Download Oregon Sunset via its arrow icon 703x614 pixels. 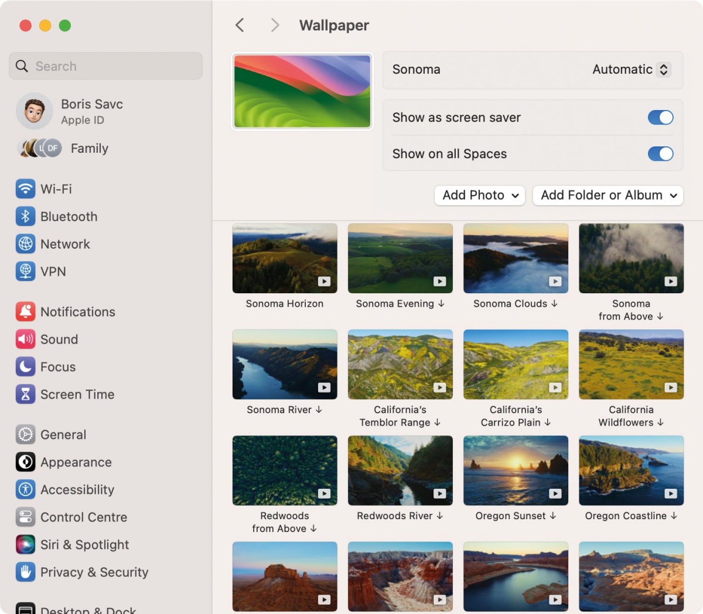(x=552, y=516)
